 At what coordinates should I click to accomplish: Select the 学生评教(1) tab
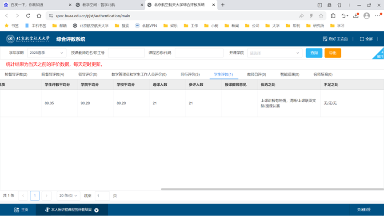(224, 74)
